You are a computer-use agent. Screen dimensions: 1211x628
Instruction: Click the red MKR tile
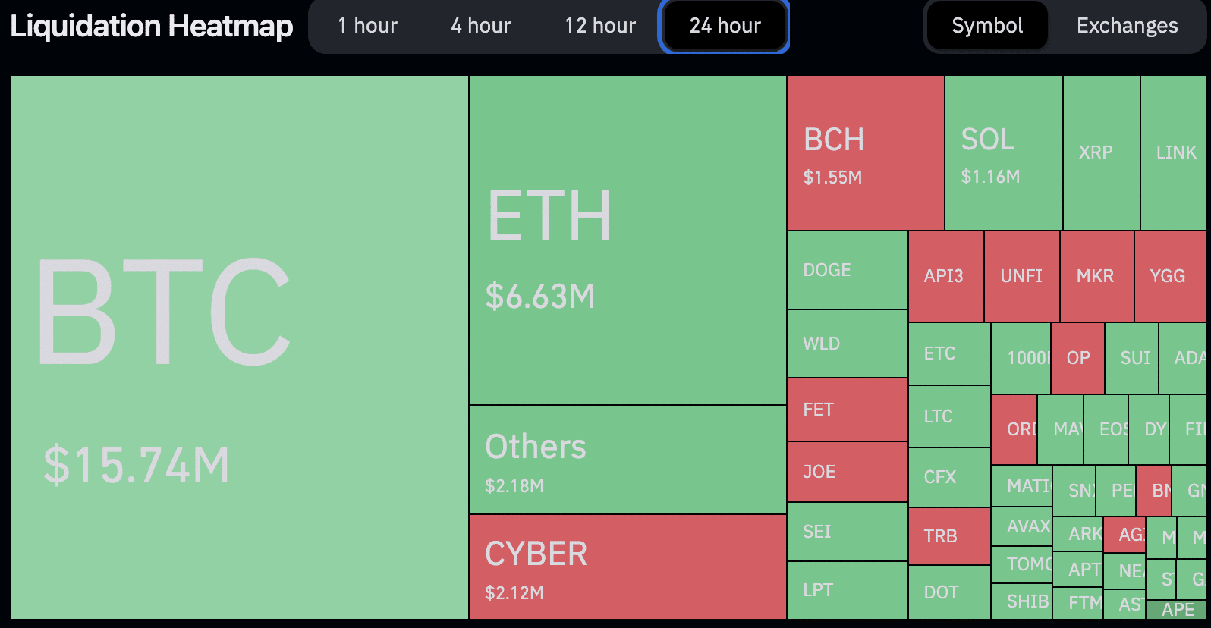point(1096,276)
